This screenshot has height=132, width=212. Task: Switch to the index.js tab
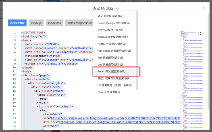coord(36,23)
